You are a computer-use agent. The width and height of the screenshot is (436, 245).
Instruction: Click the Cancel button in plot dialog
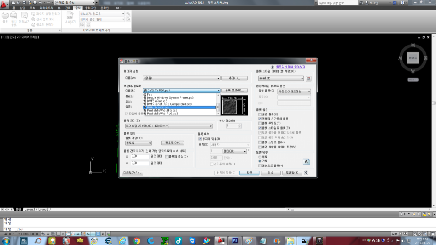(271, 173)
